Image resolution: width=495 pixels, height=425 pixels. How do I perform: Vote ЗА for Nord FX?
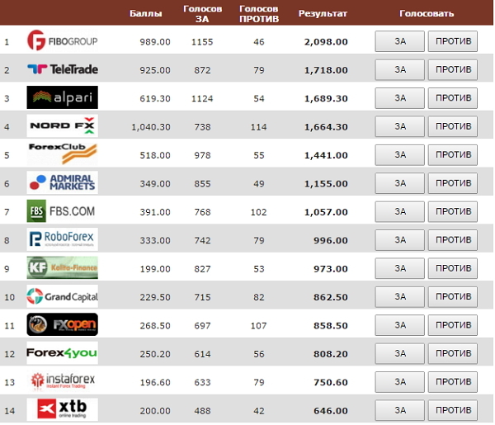coord(399,126)
